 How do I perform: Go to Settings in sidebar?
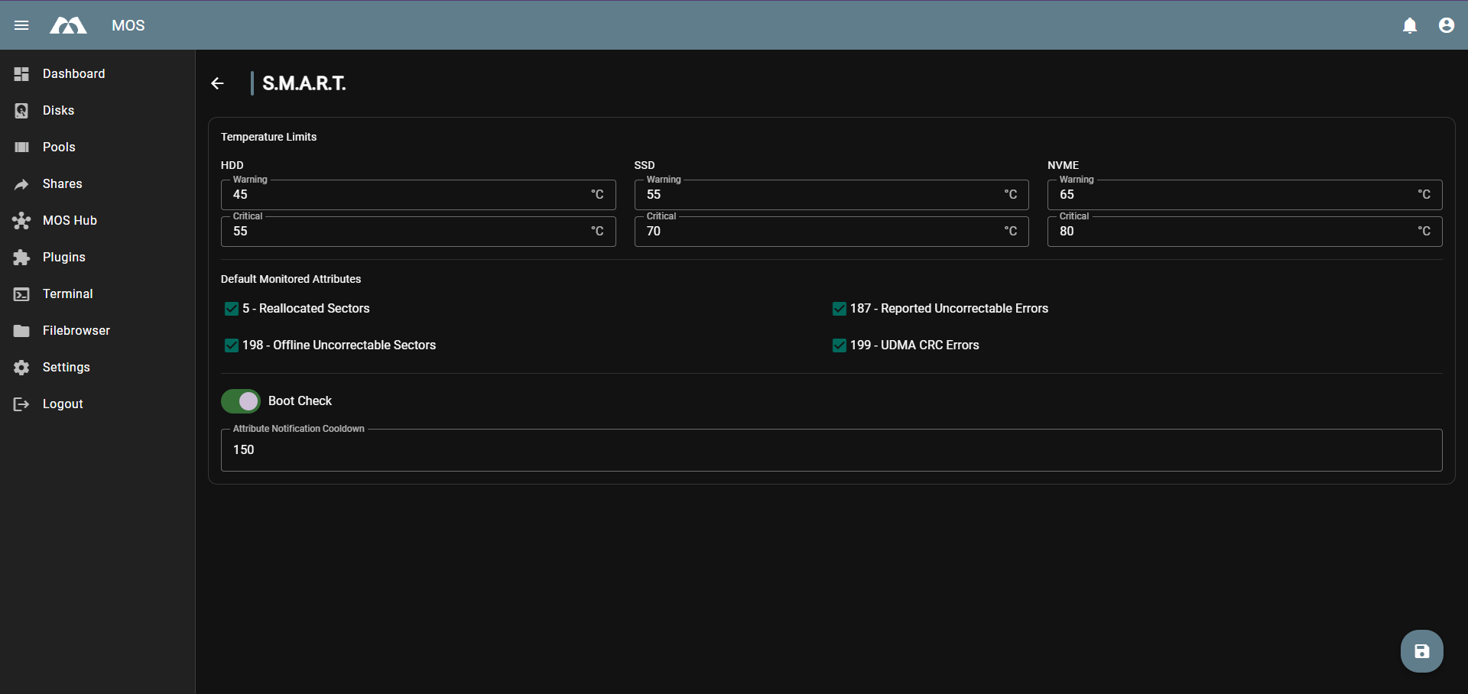click(66, 367)
